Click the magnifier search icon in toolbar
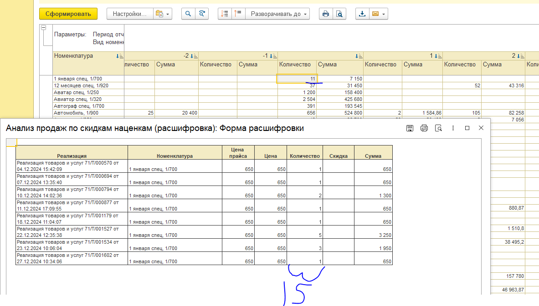The height and width of the screenshot is (306, 539). coord(188,14)
